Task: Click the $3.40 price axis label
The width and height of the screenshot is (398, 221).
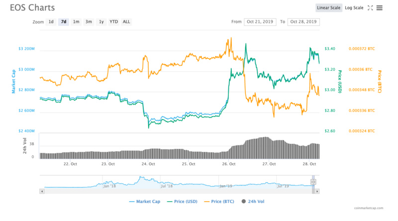Action: tap(330, 49)
